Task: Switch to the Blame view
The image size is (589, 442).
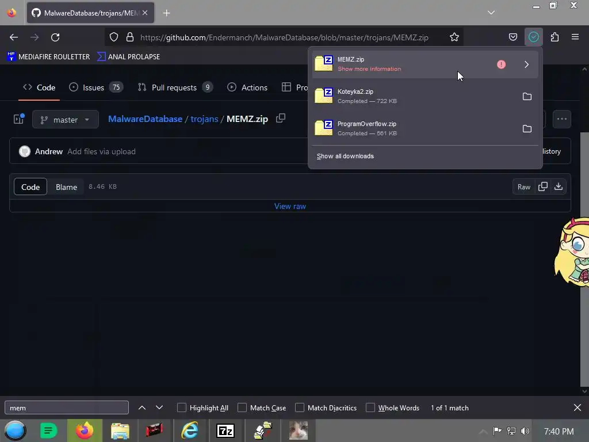Action: [67, 187]
